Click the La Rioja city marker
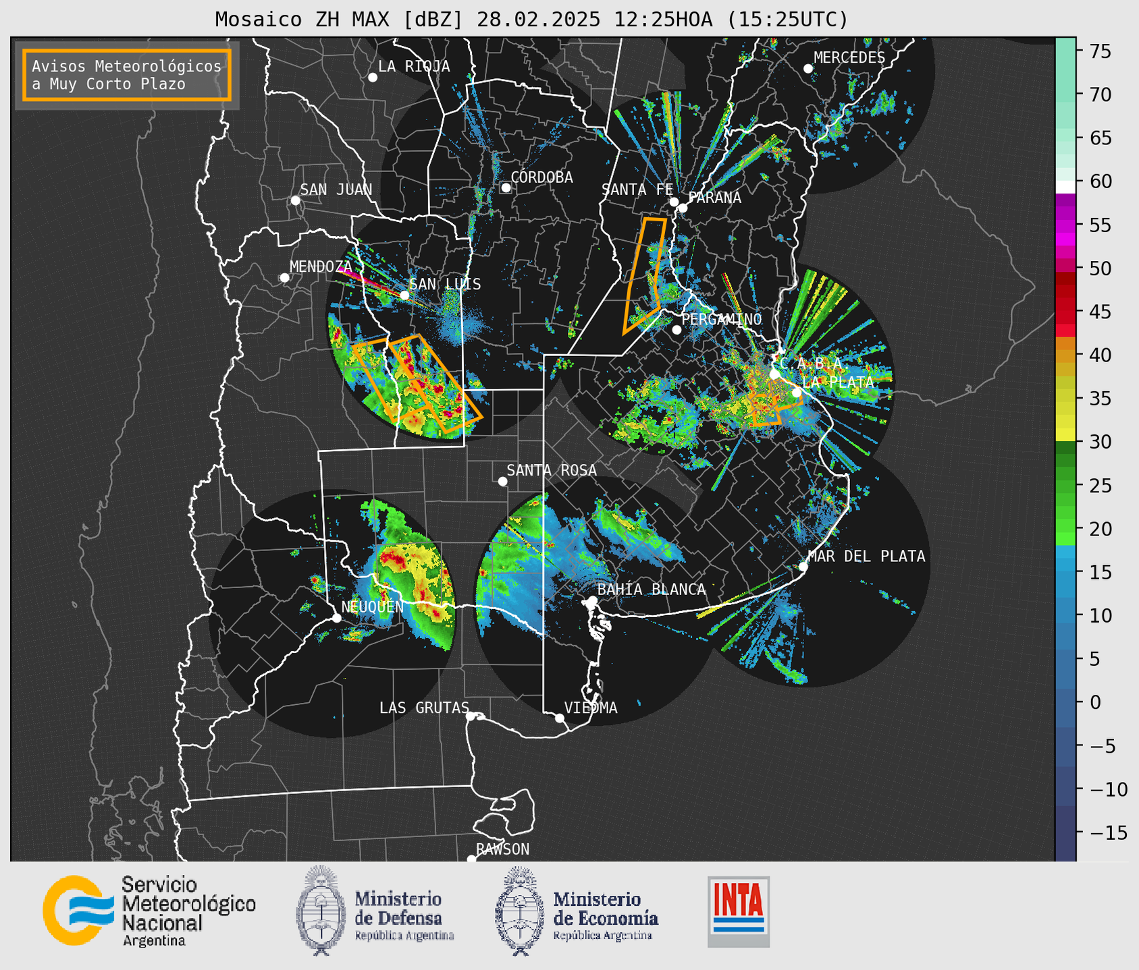 tap(373, 78)
